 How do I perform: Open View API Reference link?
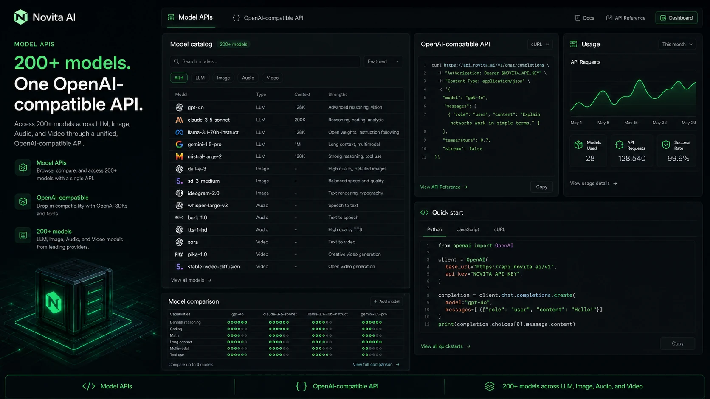[444, 187]
